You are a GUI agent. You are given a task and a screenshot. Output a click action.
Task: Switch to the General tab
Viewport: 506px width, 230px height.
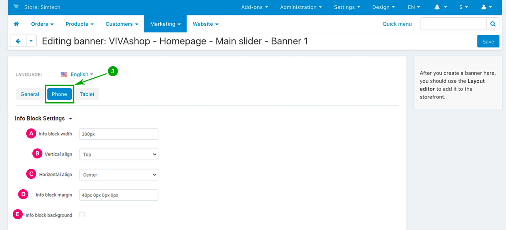click(30, 94)
